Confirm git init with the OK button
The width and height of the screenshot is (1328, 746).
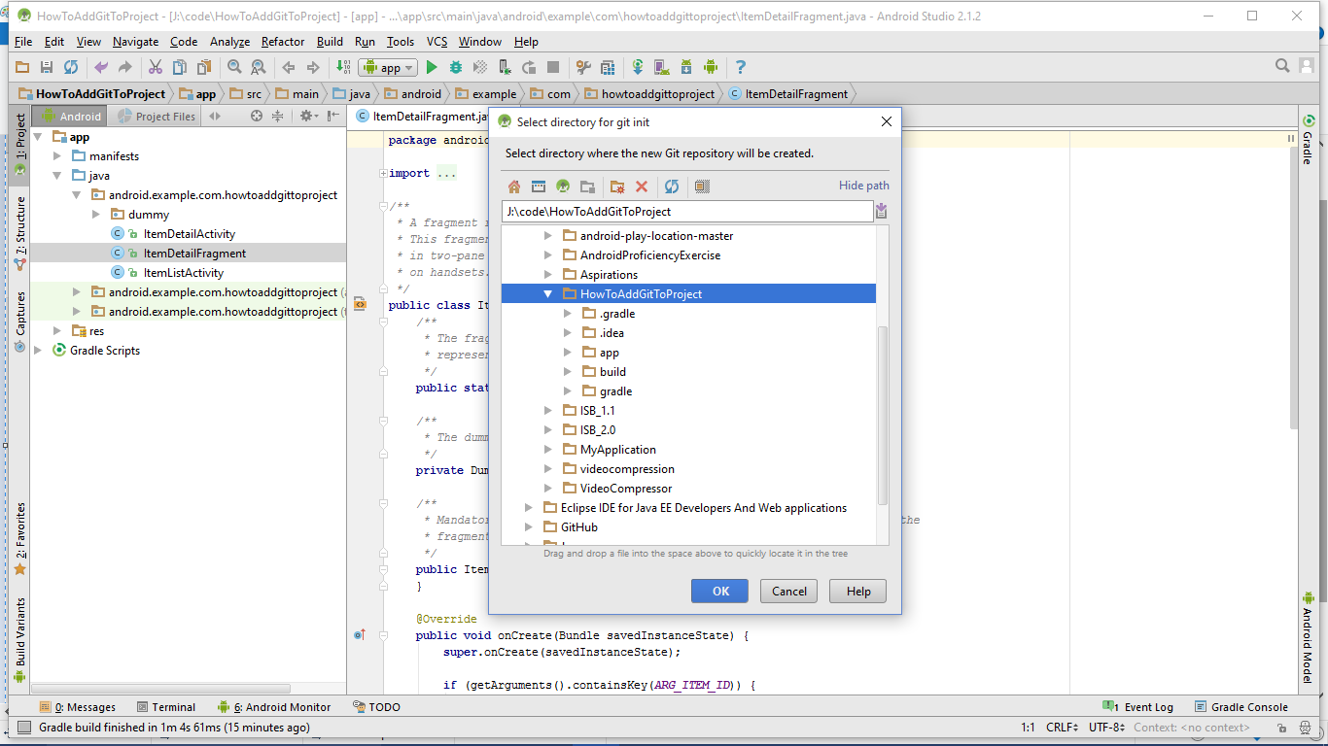point(719,591)
